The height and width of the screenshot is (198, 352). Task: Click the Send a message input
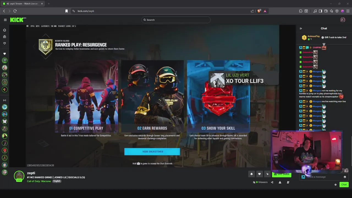(324, 177)
